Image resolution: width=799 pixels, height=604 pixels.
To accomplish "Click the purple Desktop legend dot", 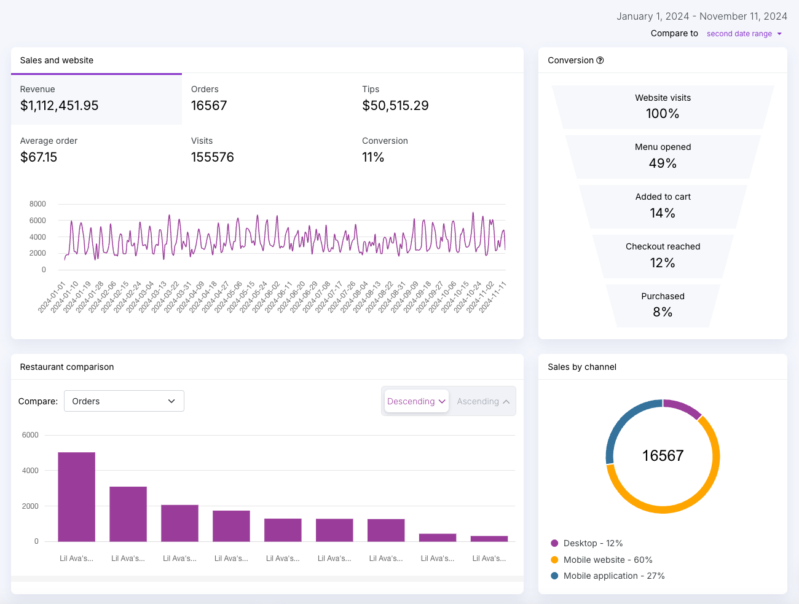I will pyautogui.click(x=554, y=543).
